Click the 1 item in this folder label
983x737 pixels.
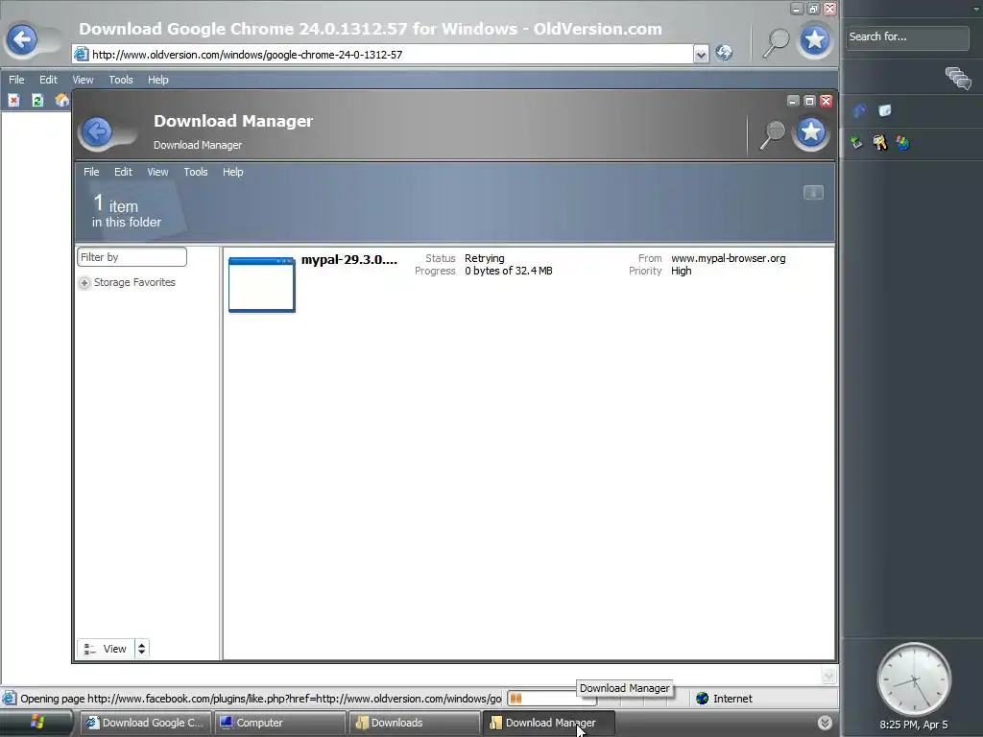coord(128,211)
